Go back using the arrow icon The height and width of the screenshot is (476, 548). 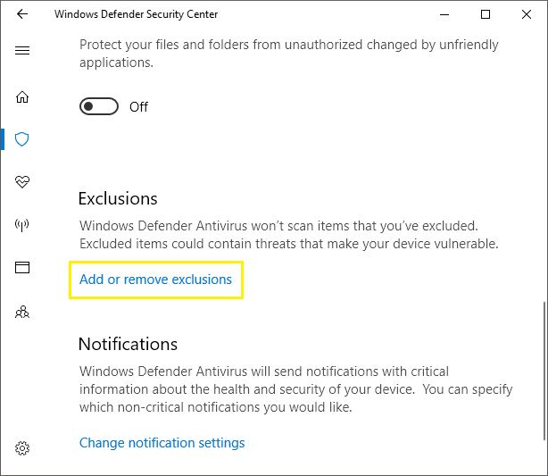click(x=22, y=14)
